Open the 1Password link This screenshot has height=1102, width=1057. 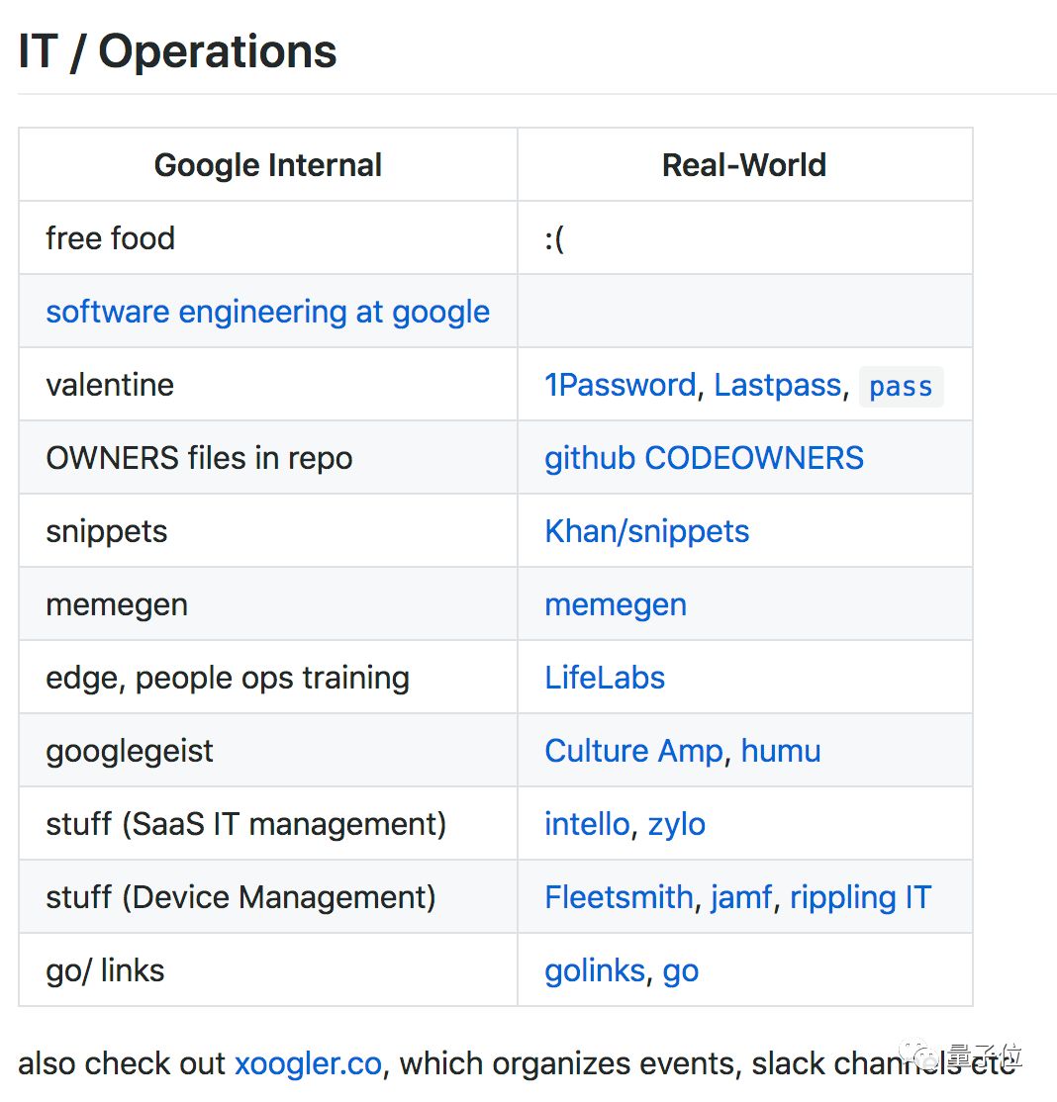(621, 385)
